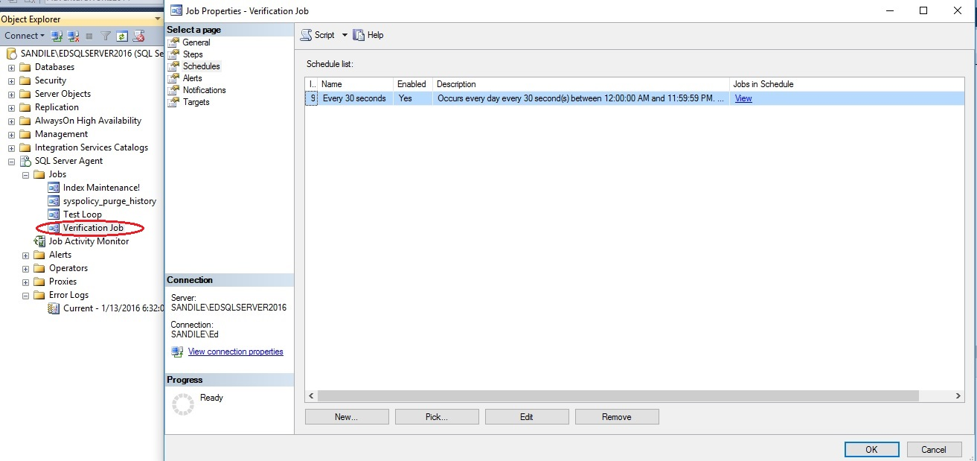Click the SQL Server Agent icon
Viewport: 977px width, 461px height.
click(25, 161)
